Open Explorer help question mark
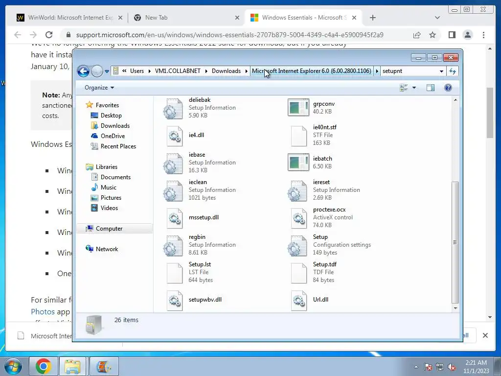 tap(448, 88)
